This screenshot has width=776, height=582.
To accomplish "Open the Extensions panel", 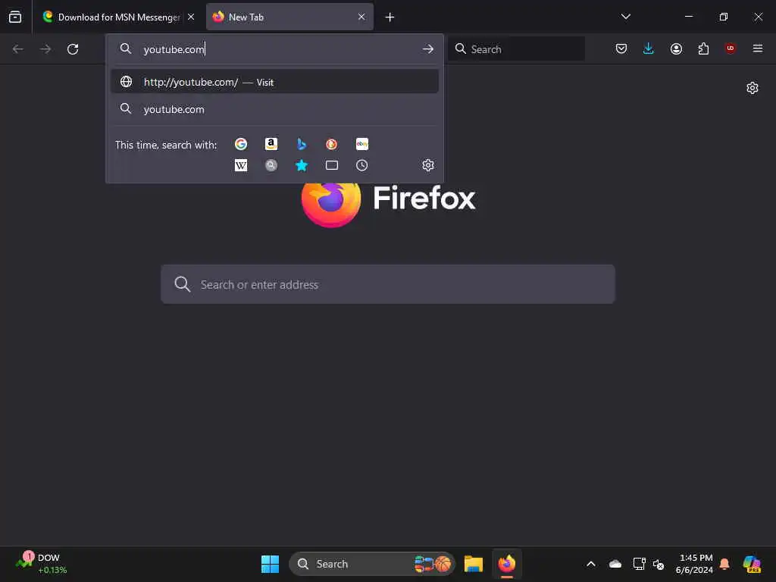I will point(703,48).
